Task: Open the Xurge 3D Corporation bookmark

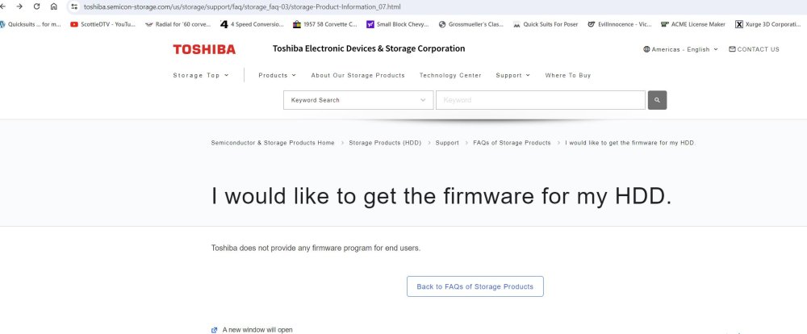Action: point(768,24)
